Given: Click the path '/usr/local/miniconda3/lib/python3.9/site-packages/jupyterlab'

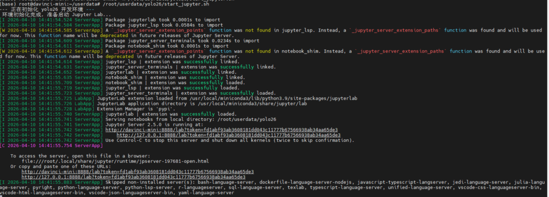Looking at the screenshot, I should click(274, 98).
